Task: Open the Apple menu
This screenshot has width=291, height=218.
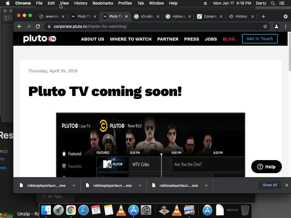Action: point(8,3)
